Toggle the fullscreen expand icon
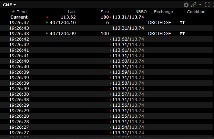The image size is (214, 139). click(207, 5)
